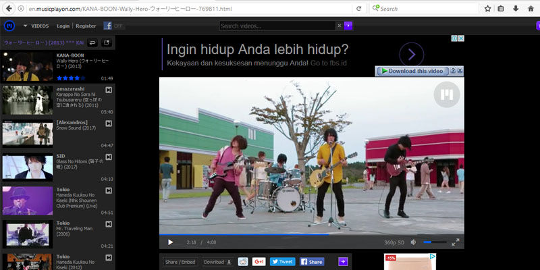Open AdChoices info icon on banner
Viewport: 540px width, 270px height.
pos(454,38)
